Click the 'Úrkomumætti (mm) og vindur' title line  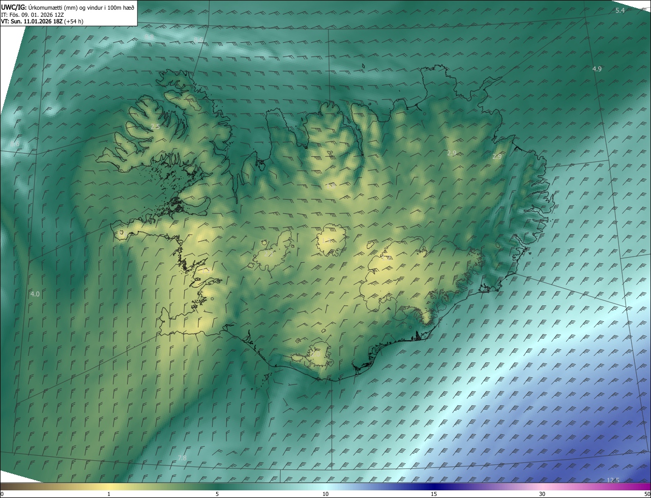[68, 7]
